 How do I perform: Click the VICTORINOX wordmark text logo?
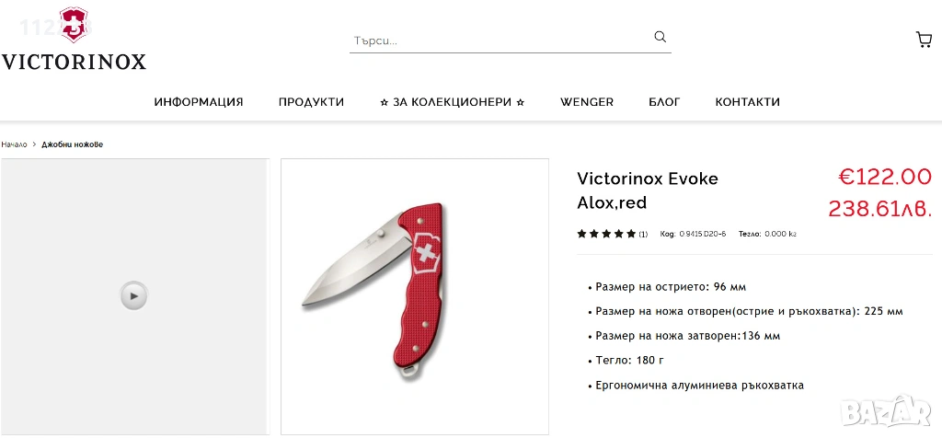[74, 62]
